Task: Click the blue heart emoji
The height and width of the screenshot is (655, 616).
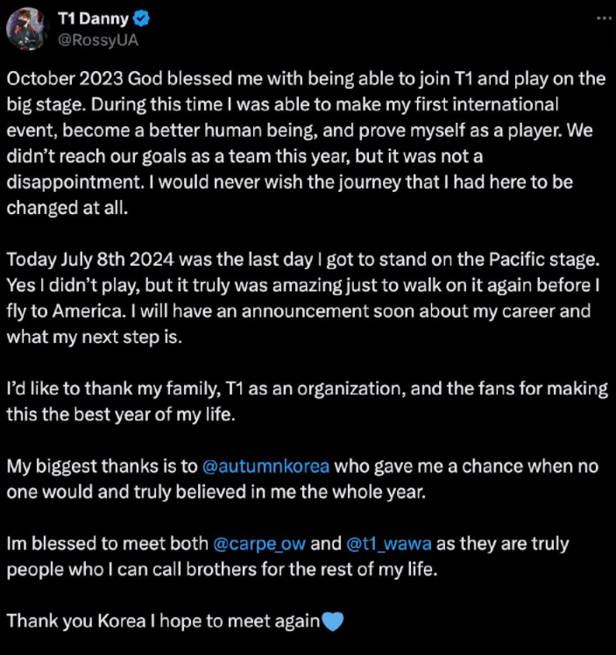Action: point(333,621)
